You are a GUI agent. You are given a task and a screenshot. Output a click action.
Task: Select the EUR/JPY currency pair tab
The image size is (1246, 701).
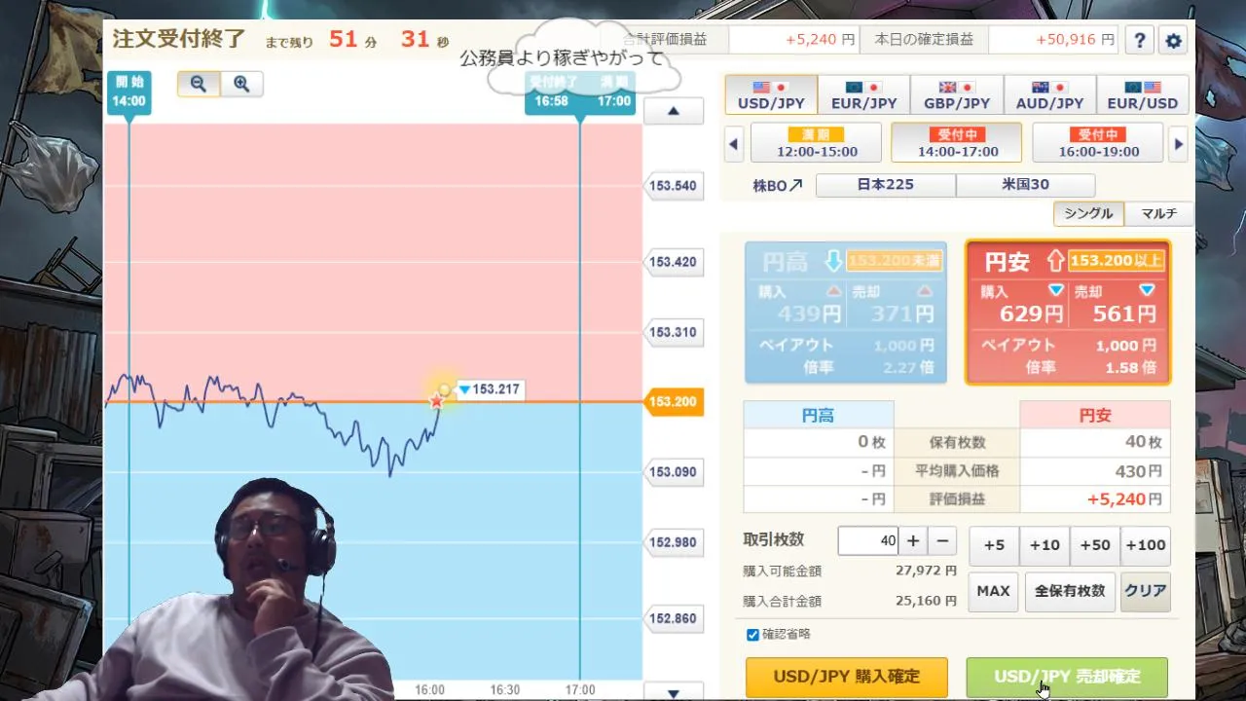863,94
